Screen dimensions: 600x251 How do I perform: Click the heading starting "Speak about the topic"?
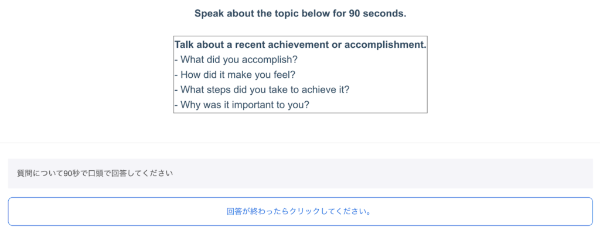point(300,13)
